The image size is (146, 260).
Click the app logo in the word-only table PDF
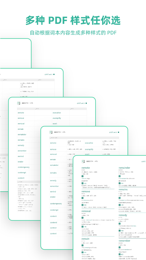19,103
